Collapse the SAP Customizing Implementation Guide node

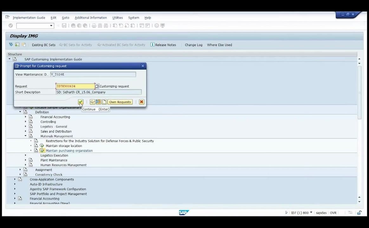10,59
